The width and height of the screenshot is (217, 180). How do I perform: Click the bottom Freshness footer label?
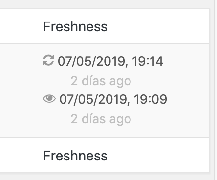click(75, 156)
